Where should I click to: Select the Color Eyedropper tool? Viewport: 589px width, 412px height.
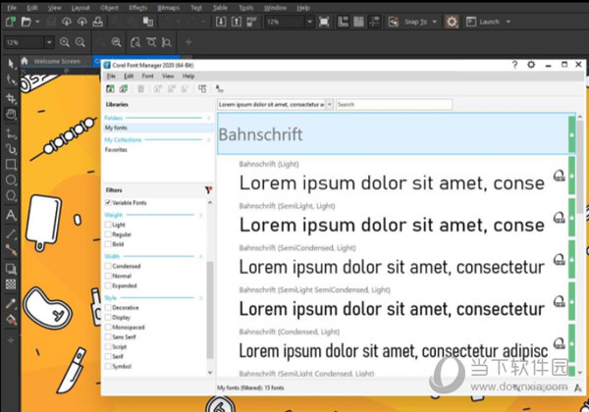(11, 303)
